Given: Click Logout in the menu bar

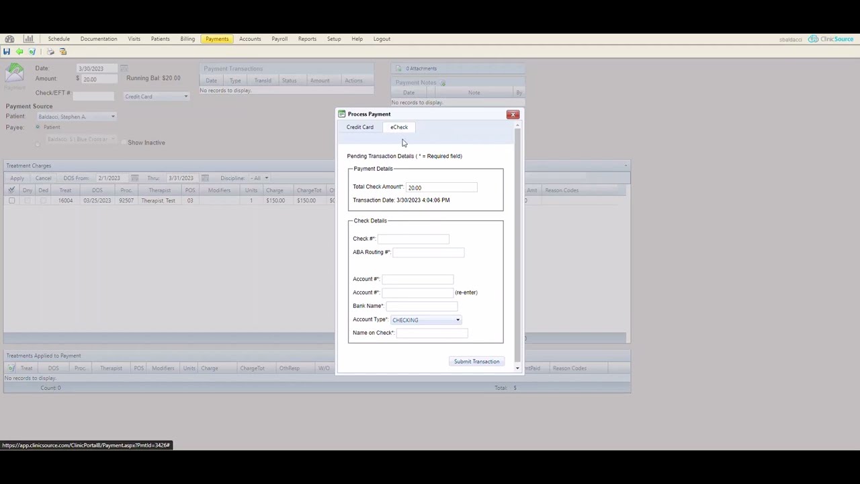Looking at the screenshot, I should tap(382, 39).
